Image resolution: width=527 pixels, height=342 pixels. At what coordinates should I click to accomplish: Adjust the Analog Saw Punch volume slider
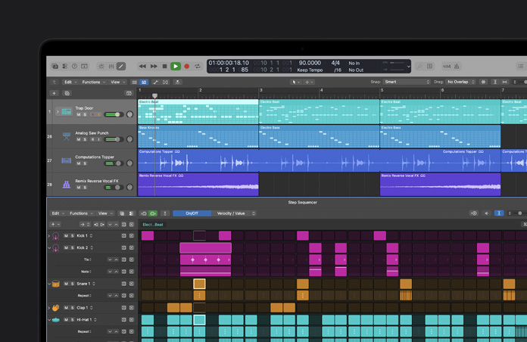click(114, 139)
